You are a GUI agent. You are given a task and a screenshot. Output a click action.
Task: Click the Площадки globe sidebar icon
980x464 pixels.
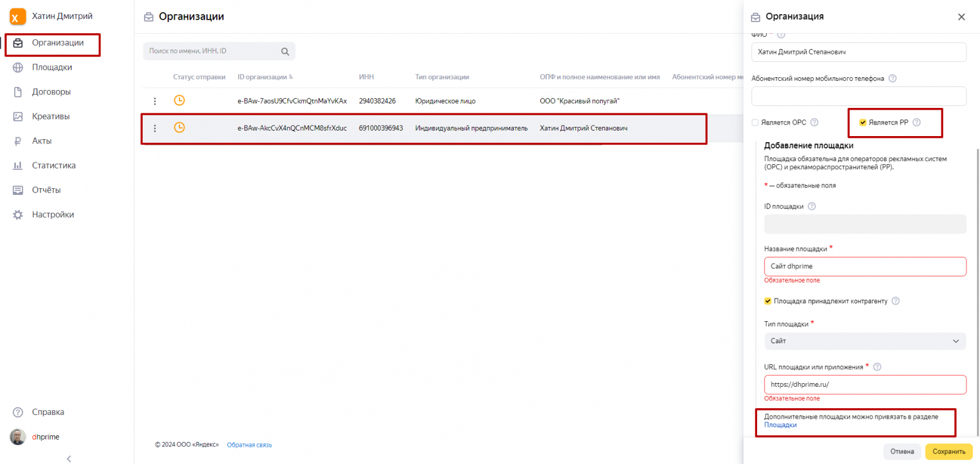tap(18, 67)
